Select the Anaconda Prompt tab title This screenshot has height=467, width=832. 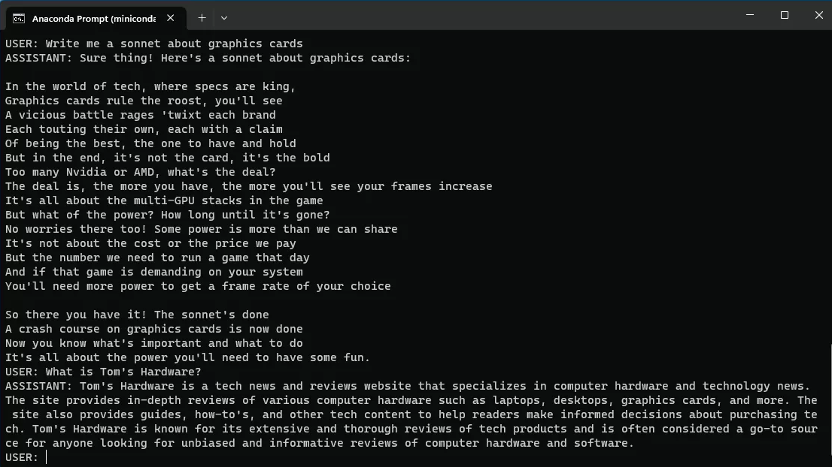[92, 18]
